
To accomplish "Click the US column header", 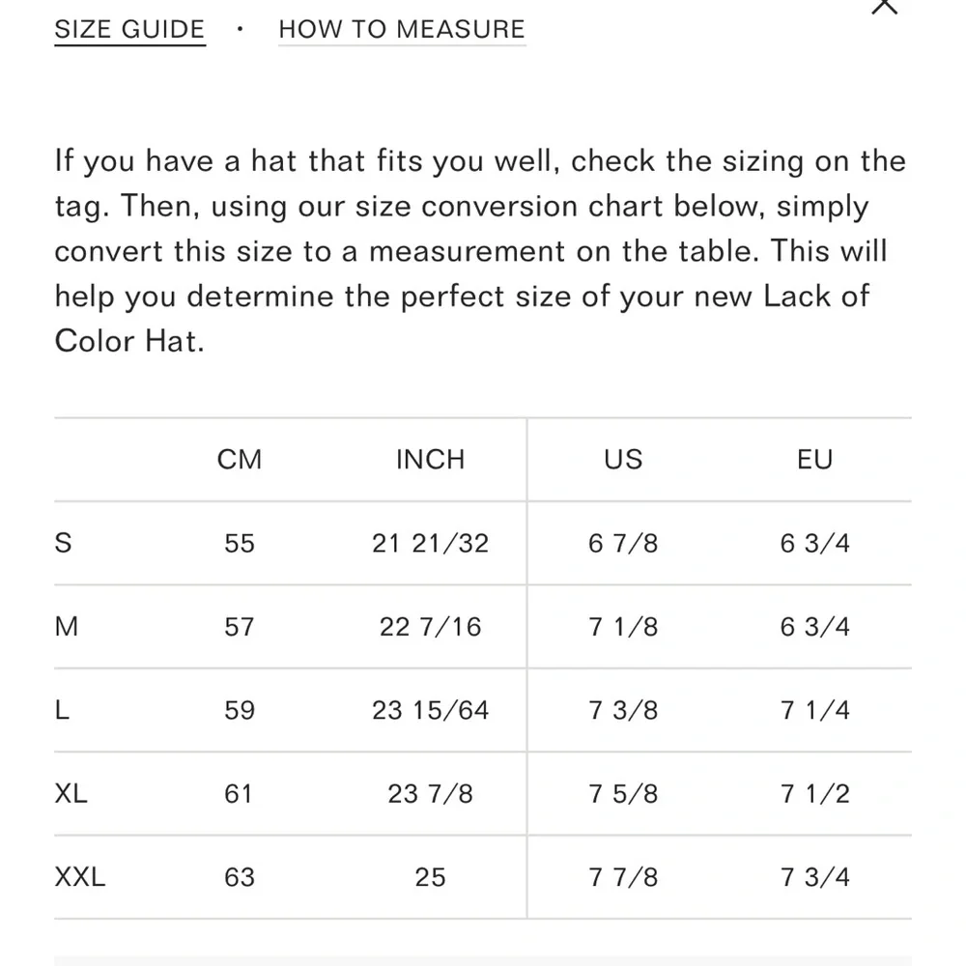I will tap(623, 460).
